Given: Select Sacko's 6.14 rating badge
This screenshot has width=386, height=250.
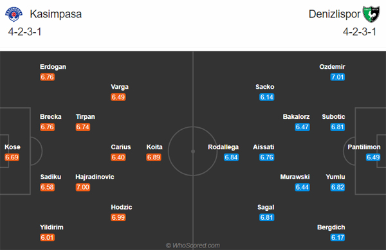Looking at the screenshot, I should point(266,97).
